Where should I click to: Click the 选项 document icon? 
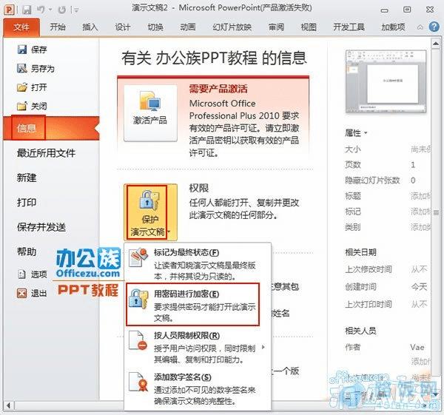coord(21,274)
